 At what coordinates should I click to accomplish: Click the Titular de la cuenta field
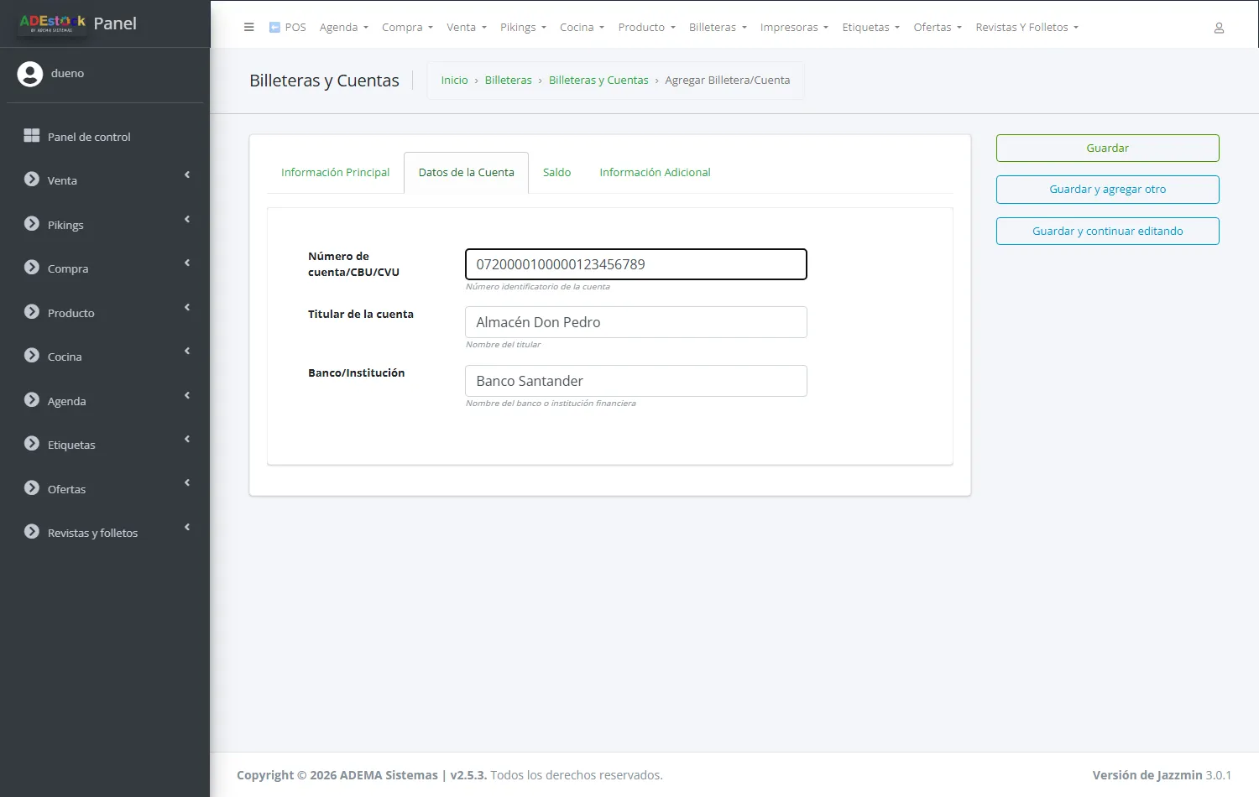pyautogui.click(x=636, y=322)
